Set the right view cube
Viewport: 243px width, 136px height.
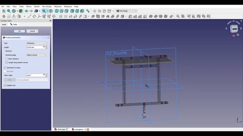[x=66, y=11]
